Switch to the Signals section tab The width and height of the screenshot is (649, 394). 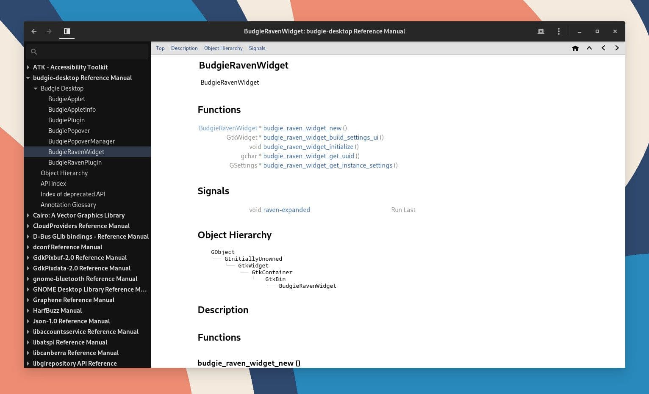click(257, 48)
